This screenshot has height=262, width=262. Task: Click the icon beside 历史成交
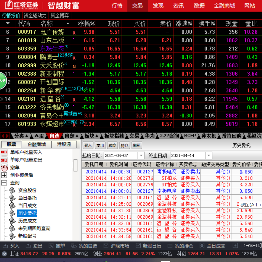12,221
